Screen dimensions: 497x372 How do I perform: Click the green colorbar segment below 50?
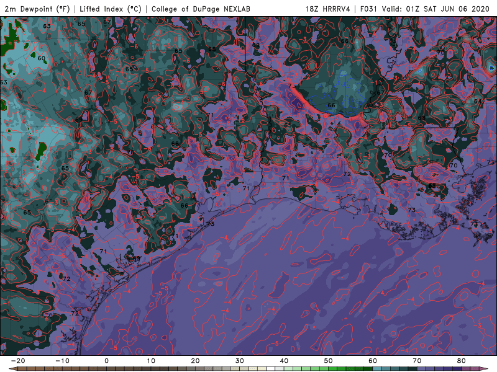329,369
